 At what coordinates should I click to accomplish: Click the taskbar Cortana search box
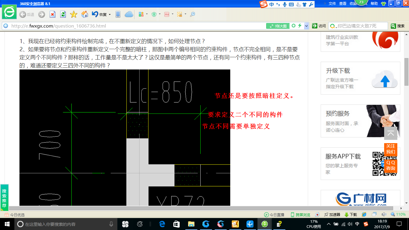tap(66, 224)
